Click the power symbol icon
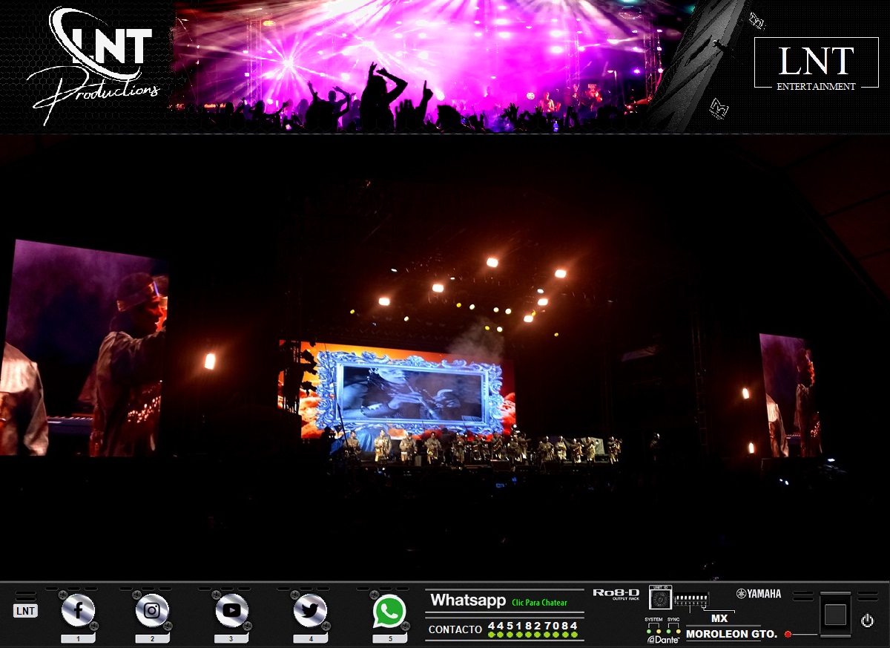 click(867, 621)
